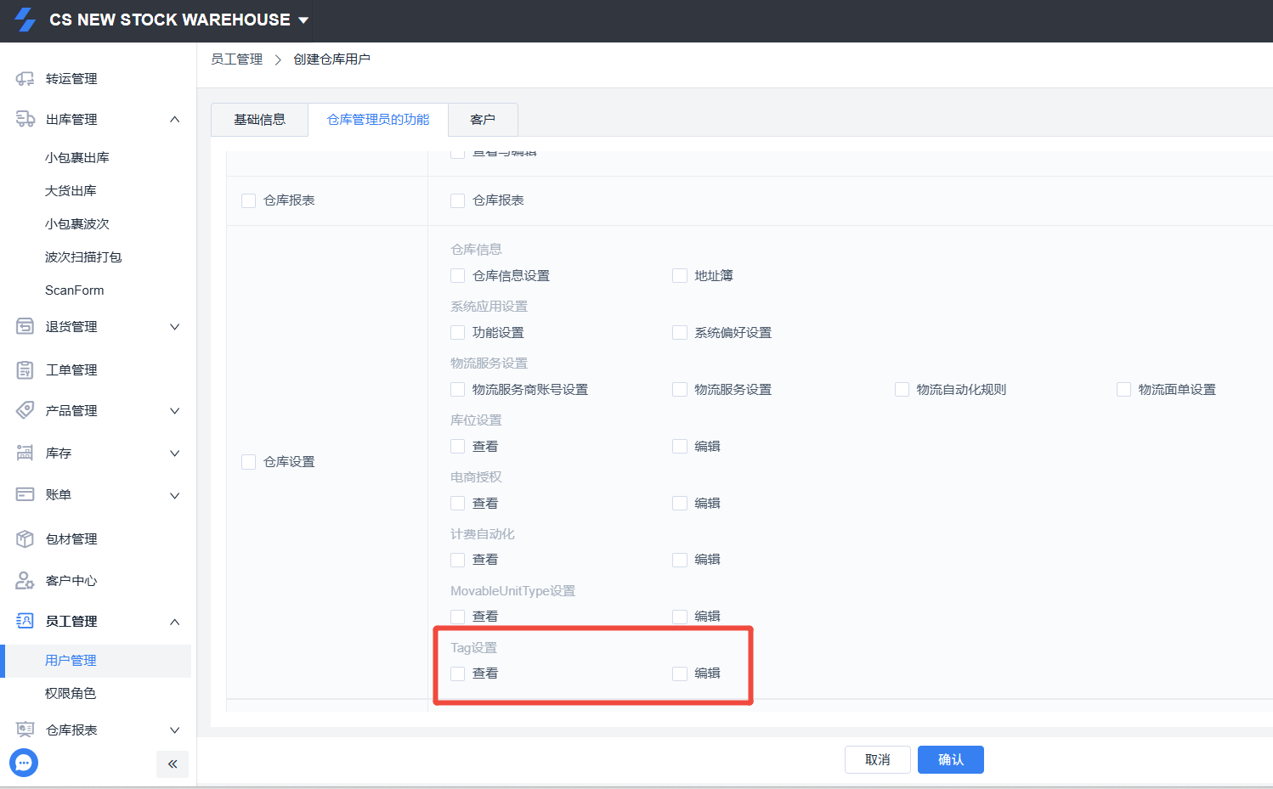Check the 仓库设置 group checkbox
The image size is (1273, 789).
(248, 462)
